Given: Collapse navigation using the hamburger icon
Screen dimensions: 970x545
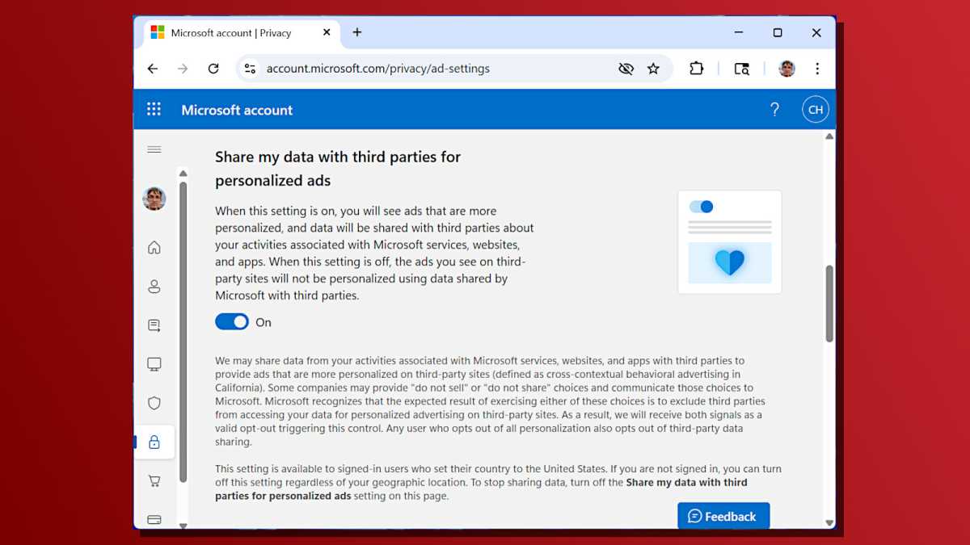Looking at the screenshot, I should 154,149.
